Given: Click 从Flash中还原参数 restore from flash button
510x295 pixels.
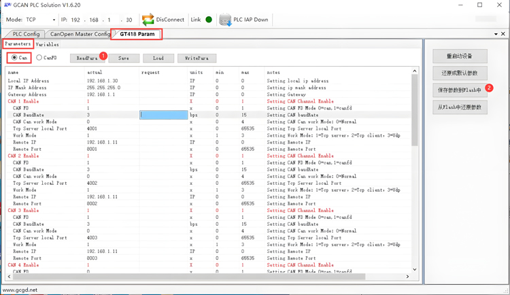Looking at the screenshot, I should tap(460, 107).
